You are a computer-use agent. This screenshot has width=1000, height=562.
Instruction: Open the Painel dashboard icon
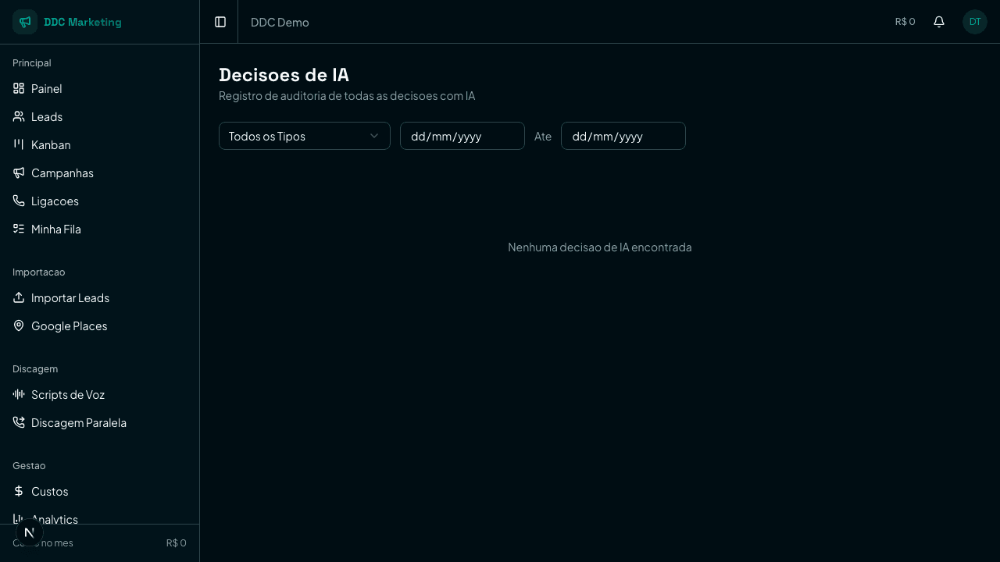pyautogui.click(x=19, y=88)
